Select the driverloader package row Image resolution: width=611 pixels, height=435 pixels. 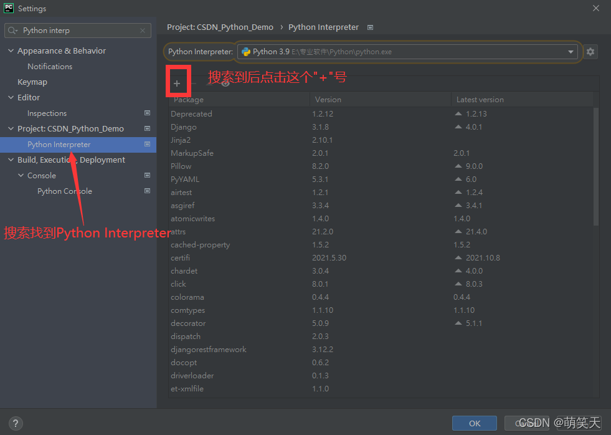click(x=381, y=376)
